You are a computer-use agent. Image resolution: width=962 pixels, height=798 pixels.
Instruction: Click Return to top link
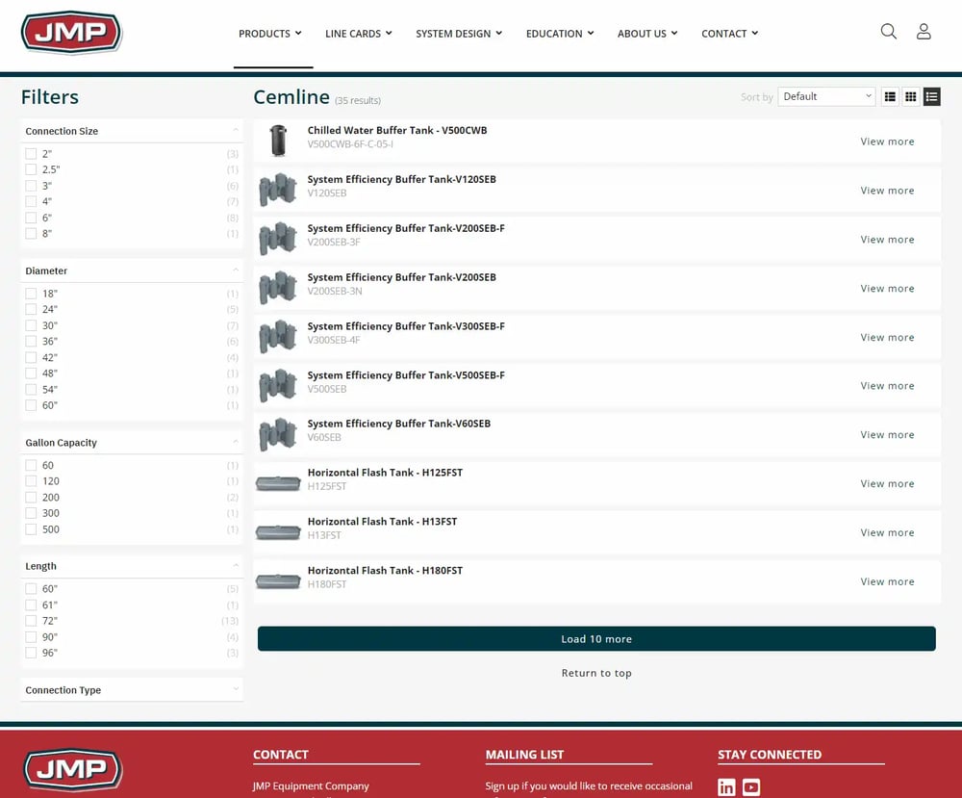pos(596,673)
